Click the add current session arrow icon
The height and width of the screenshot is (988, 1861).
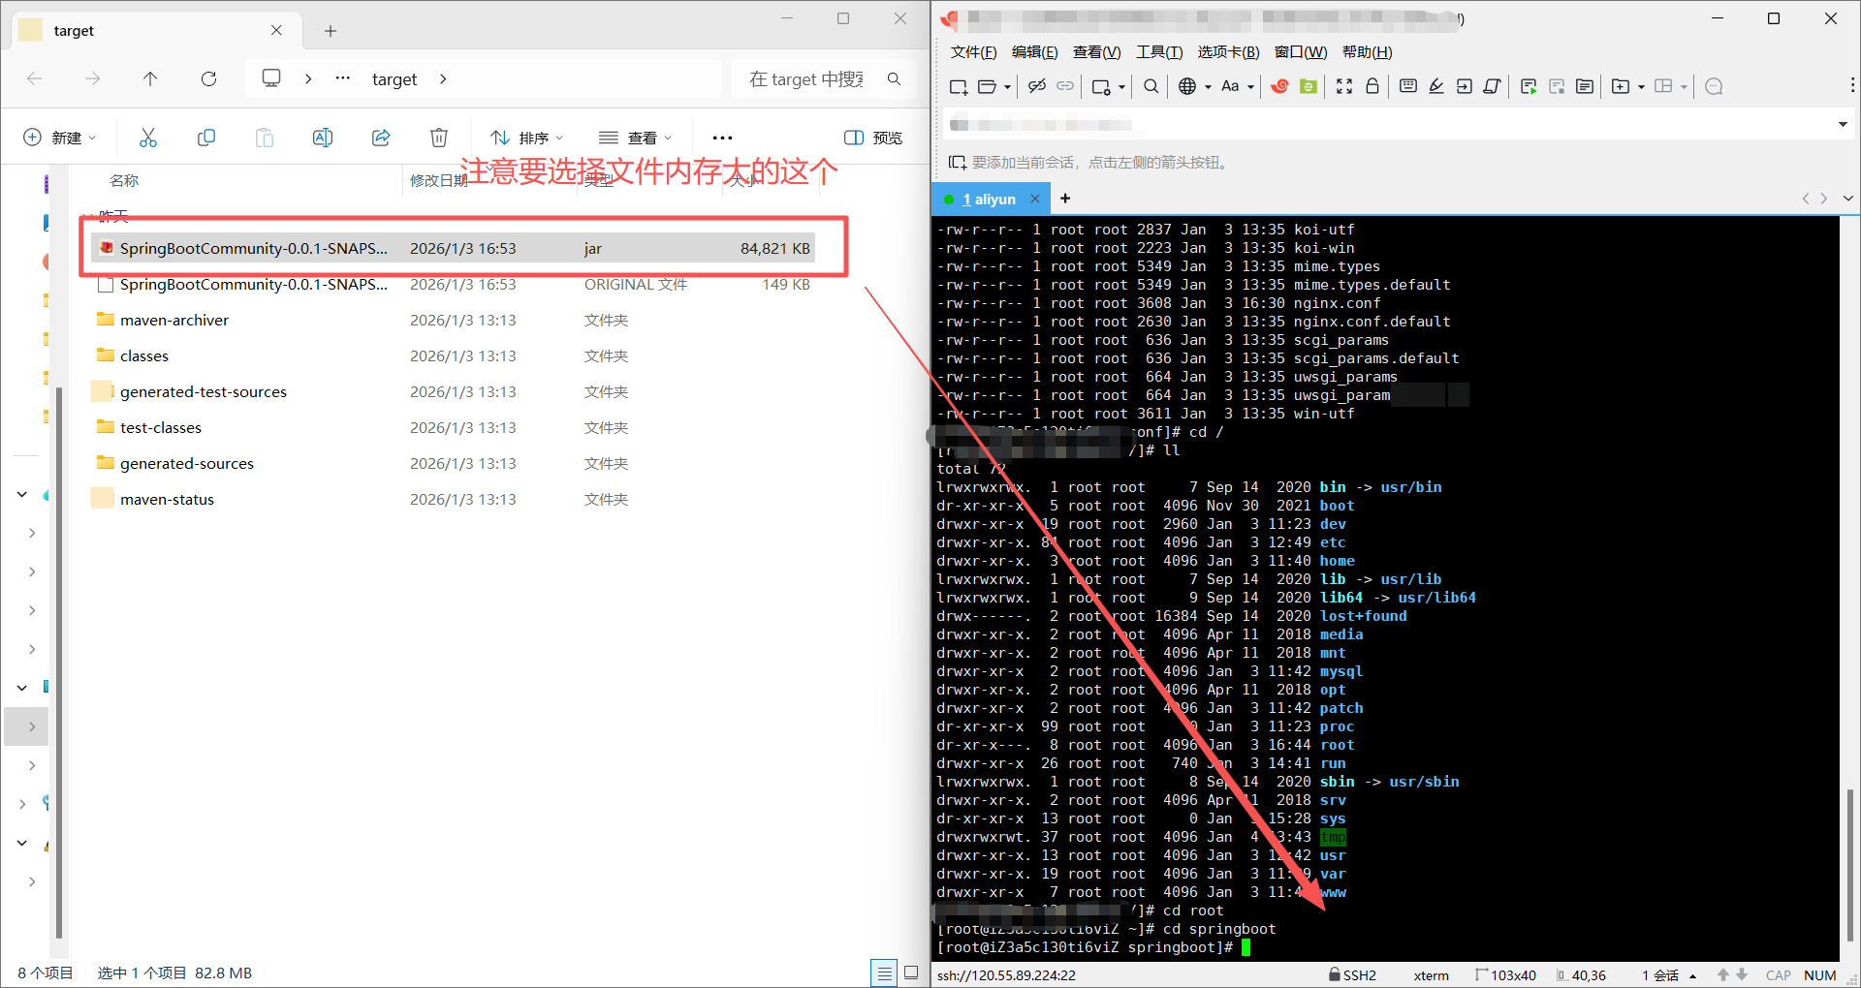[x=957, y=162]
